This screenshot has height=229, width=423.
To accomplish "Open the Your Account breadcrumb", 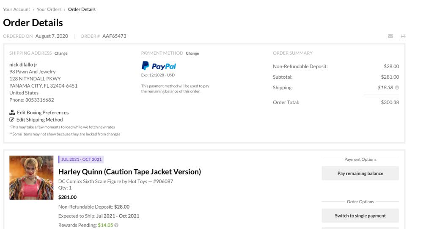I will tap(16, 9).
